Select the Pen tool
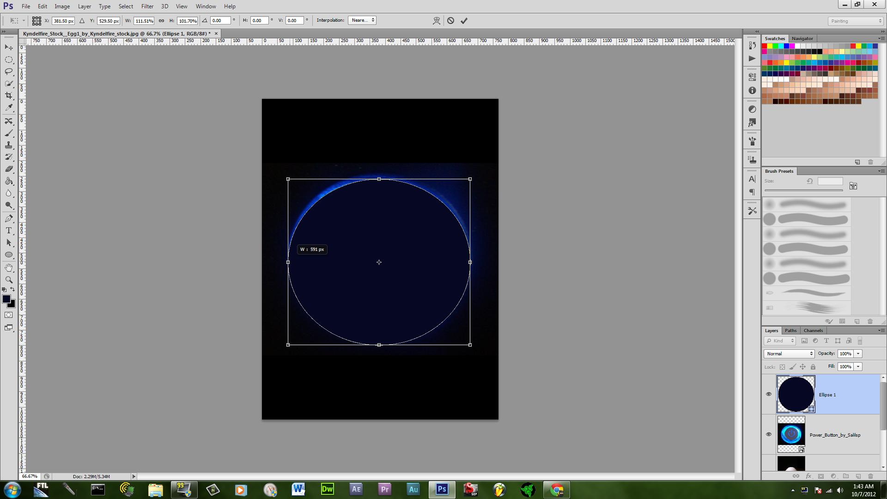The image size is (887, 499). click(x=9, y=219)
